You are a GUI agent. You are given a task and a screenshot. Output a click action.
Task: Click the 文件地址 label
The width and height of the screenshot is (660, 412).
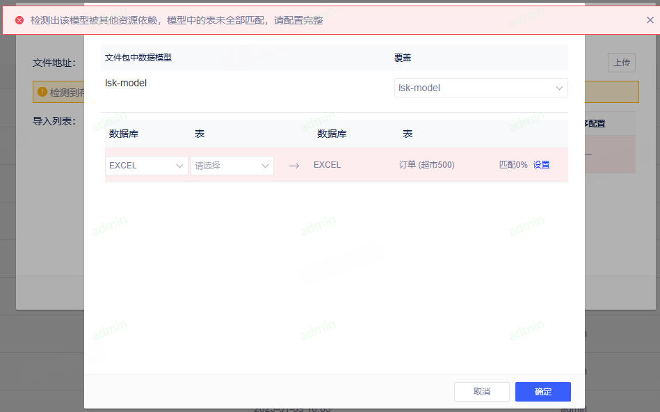[x=54, y=63]
